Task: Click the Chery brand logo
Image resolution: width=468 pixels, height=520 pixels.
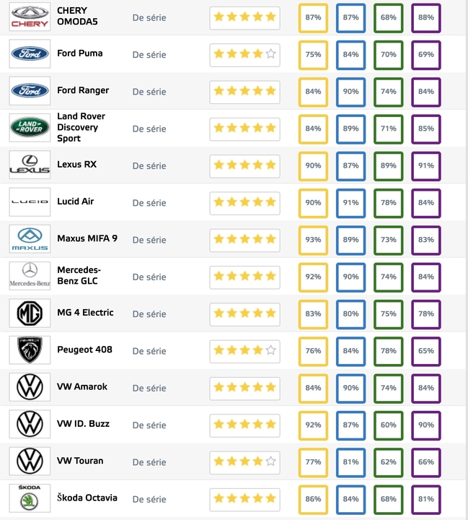Action: point(30,17)
